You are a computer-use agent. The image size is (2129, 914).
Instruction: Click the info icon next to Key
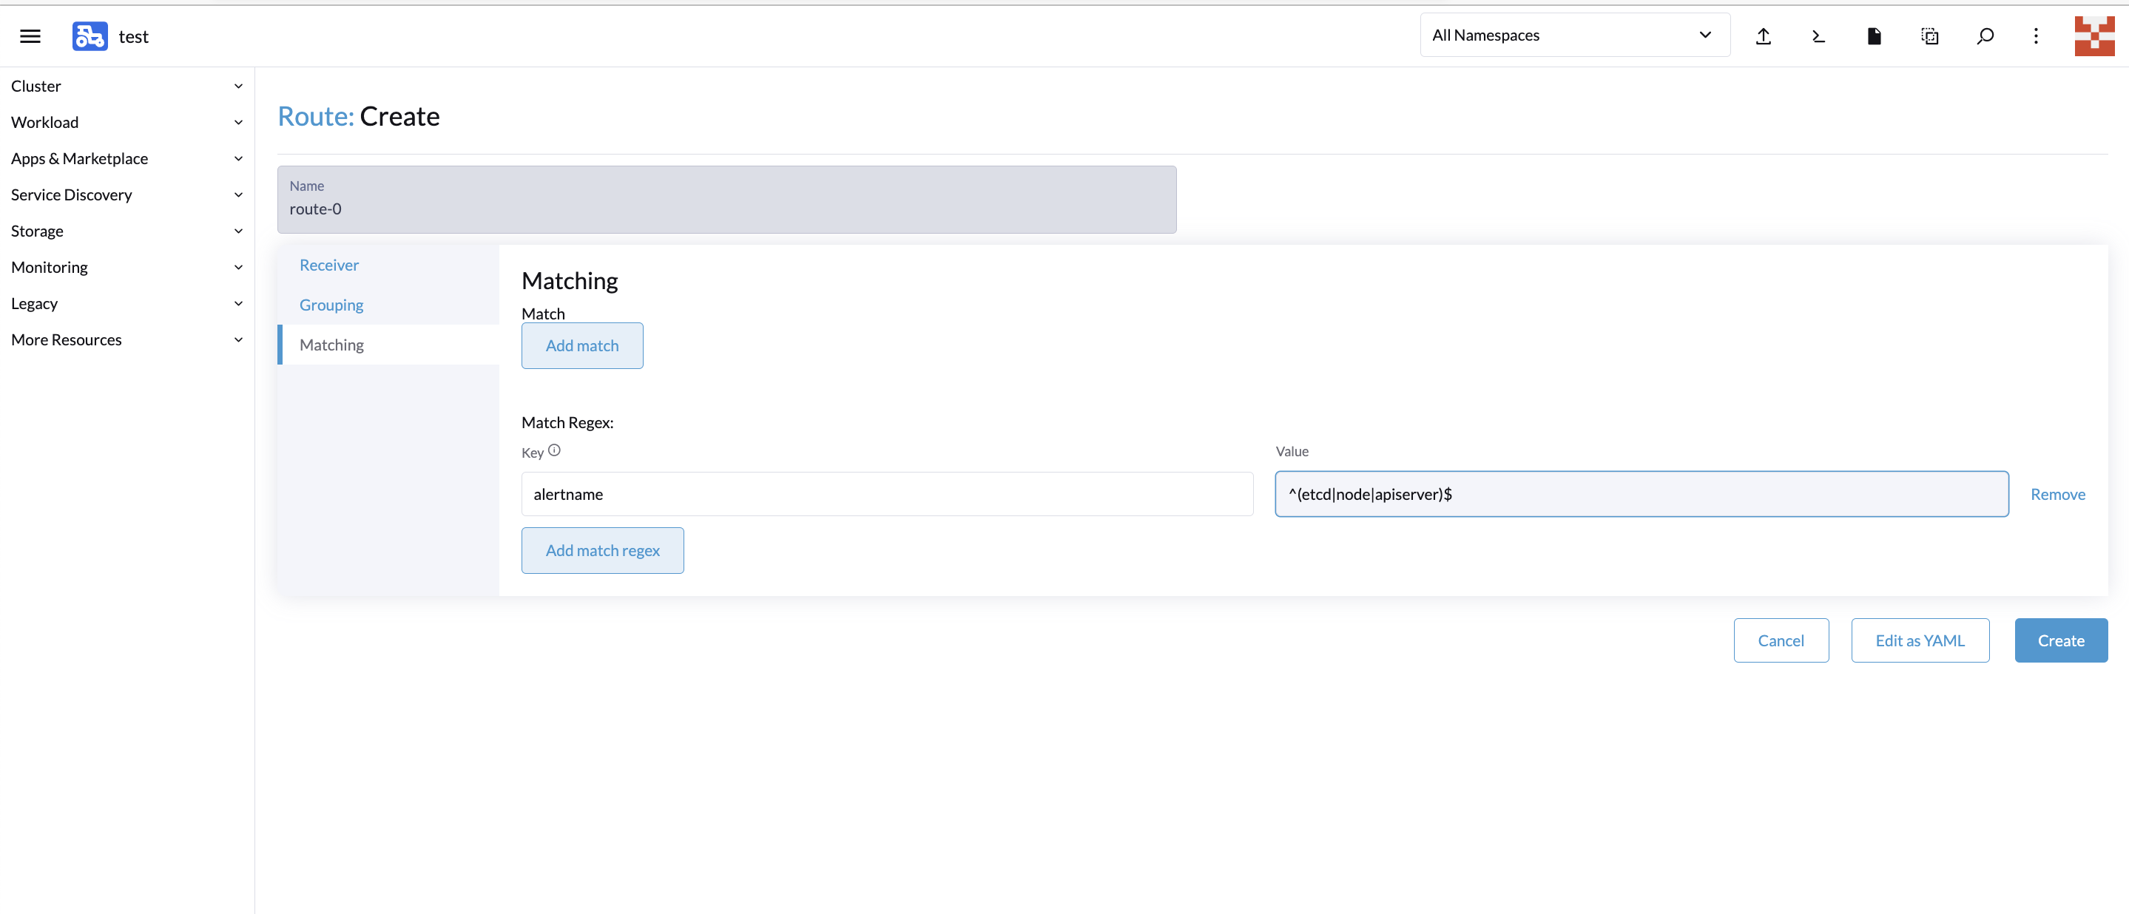coord(555,450)
